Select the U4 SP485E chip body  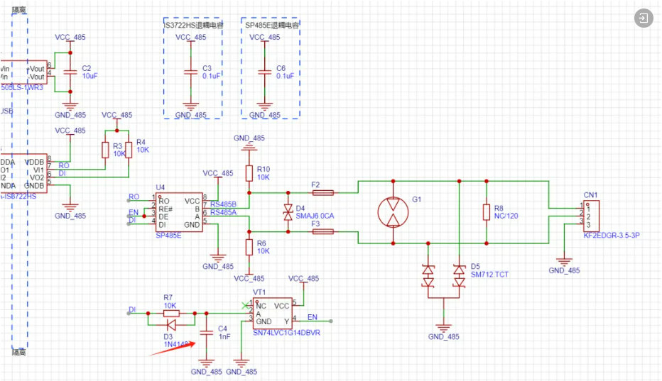point(180,211)
